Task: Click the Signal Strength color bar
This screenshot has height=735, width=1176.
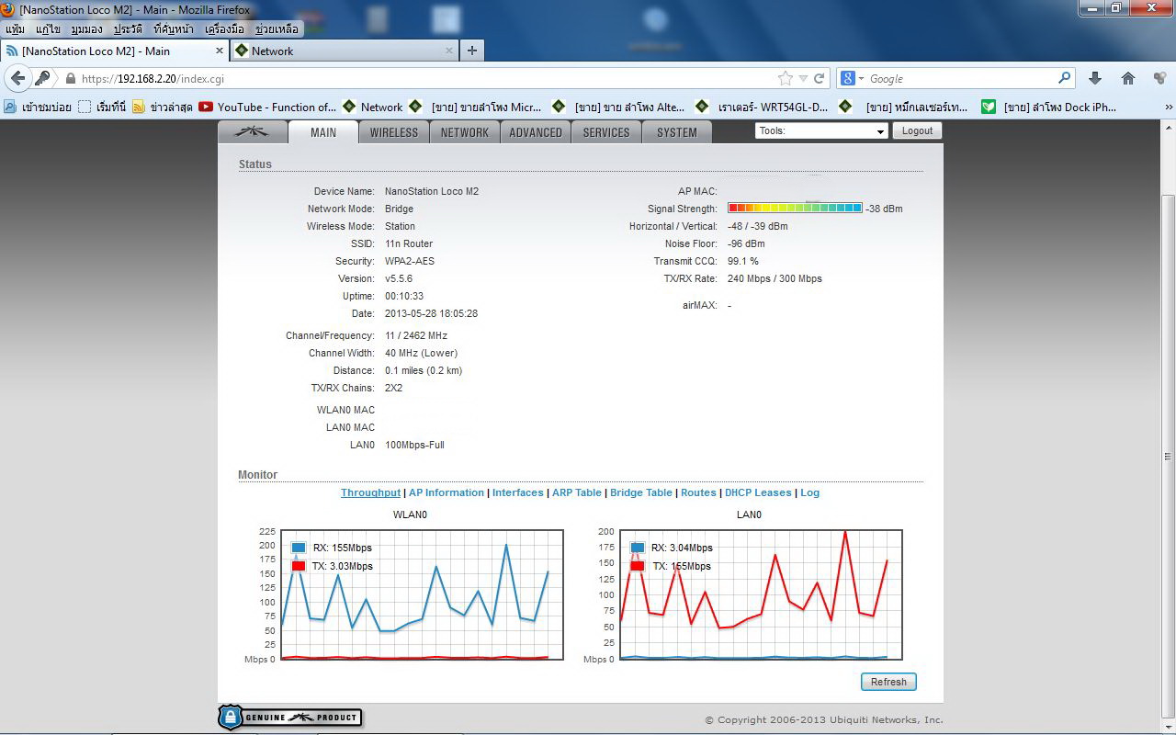Action: [795, 209]
